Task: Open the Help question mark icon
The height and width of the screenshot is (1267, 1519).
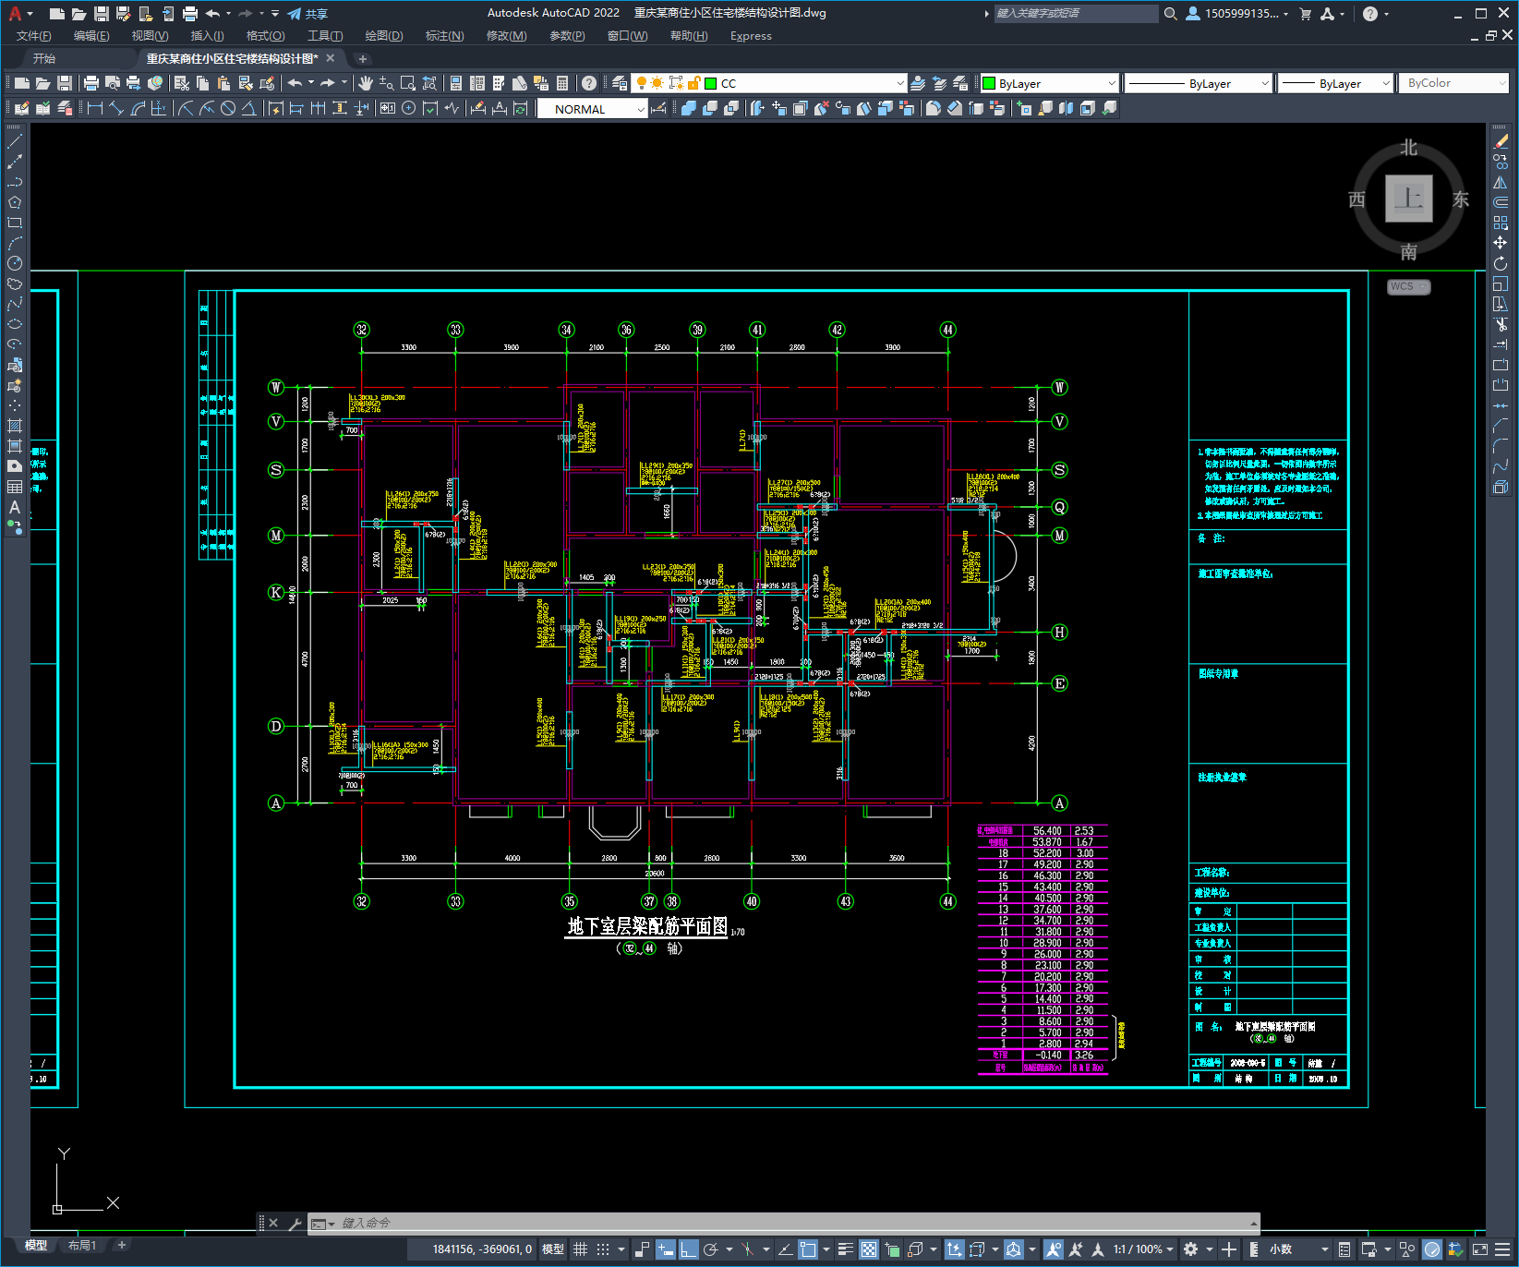Action: tap(589, 83)
